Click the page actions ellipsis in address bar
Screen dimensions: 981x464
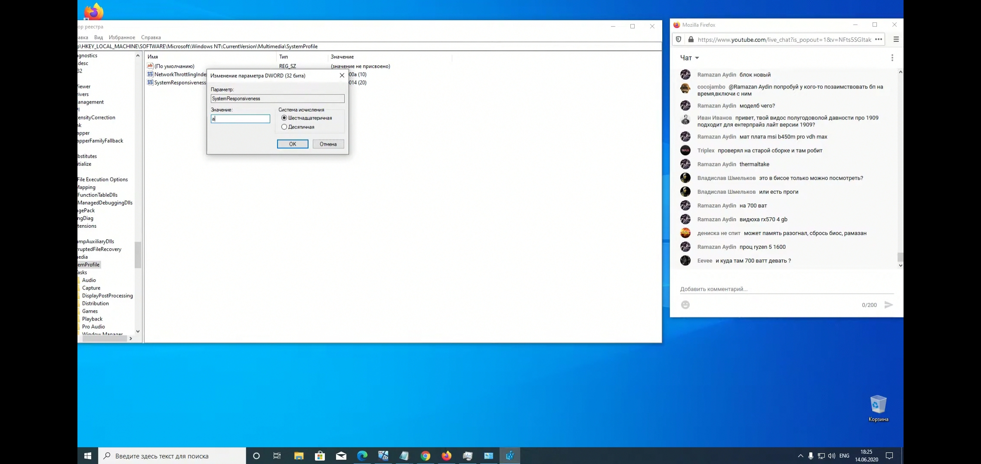coord(879,40)
